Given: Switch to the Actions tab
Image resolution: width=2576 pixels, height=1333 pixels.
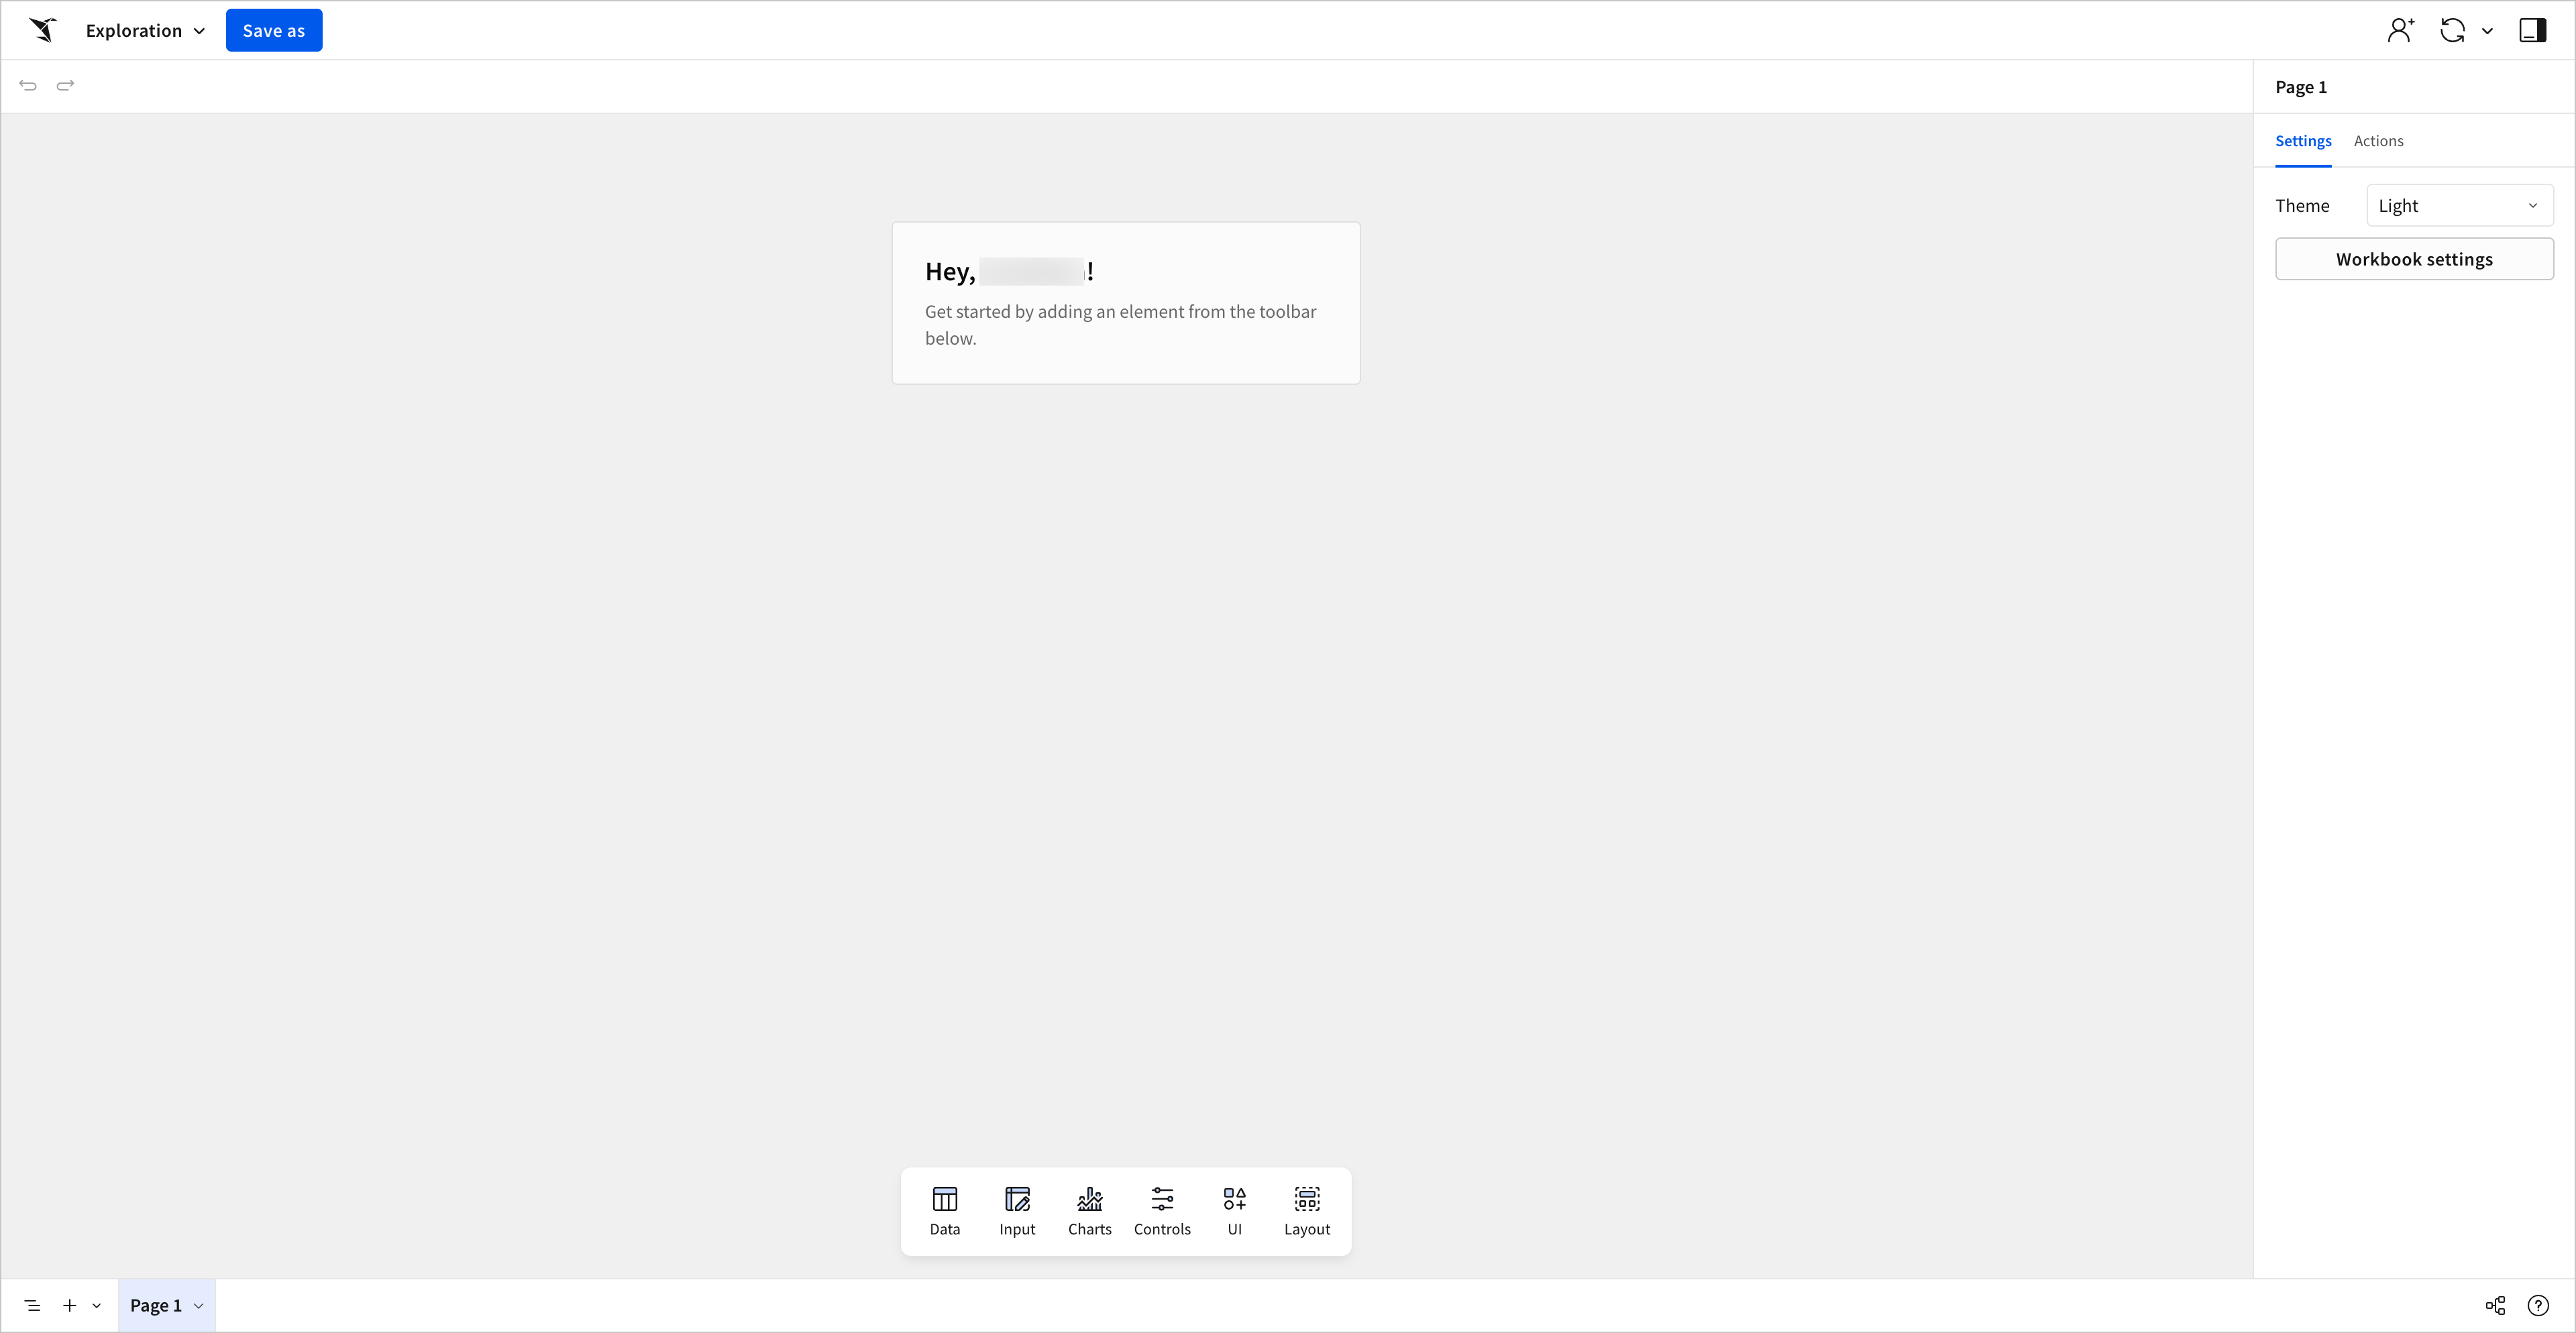Looking at the screenshot, I should (x=2378, y=141).
